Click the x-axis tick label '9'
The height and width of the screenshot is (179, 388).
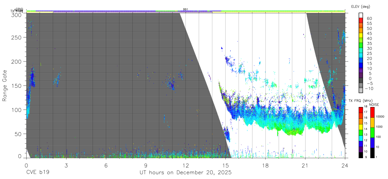(x=146, y=165)
